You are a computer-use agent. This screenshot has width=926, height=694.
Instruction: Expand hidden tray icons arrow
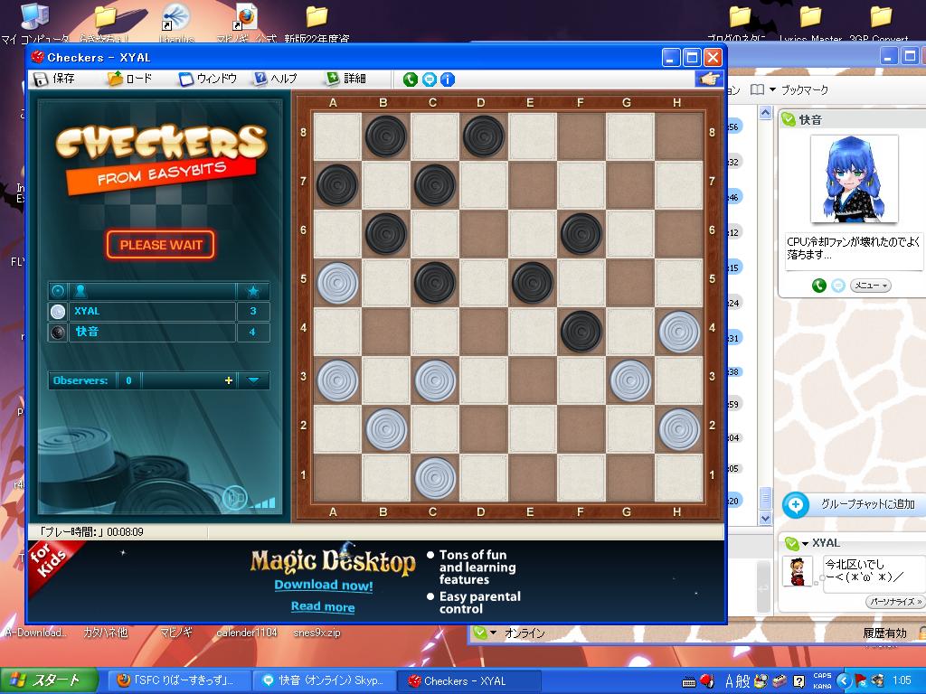[x=844, y=681]
